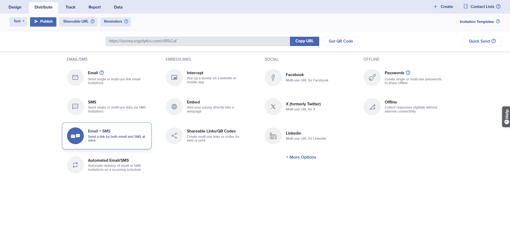Open the Report tab
510x241 pixels.
click(94, 7)
